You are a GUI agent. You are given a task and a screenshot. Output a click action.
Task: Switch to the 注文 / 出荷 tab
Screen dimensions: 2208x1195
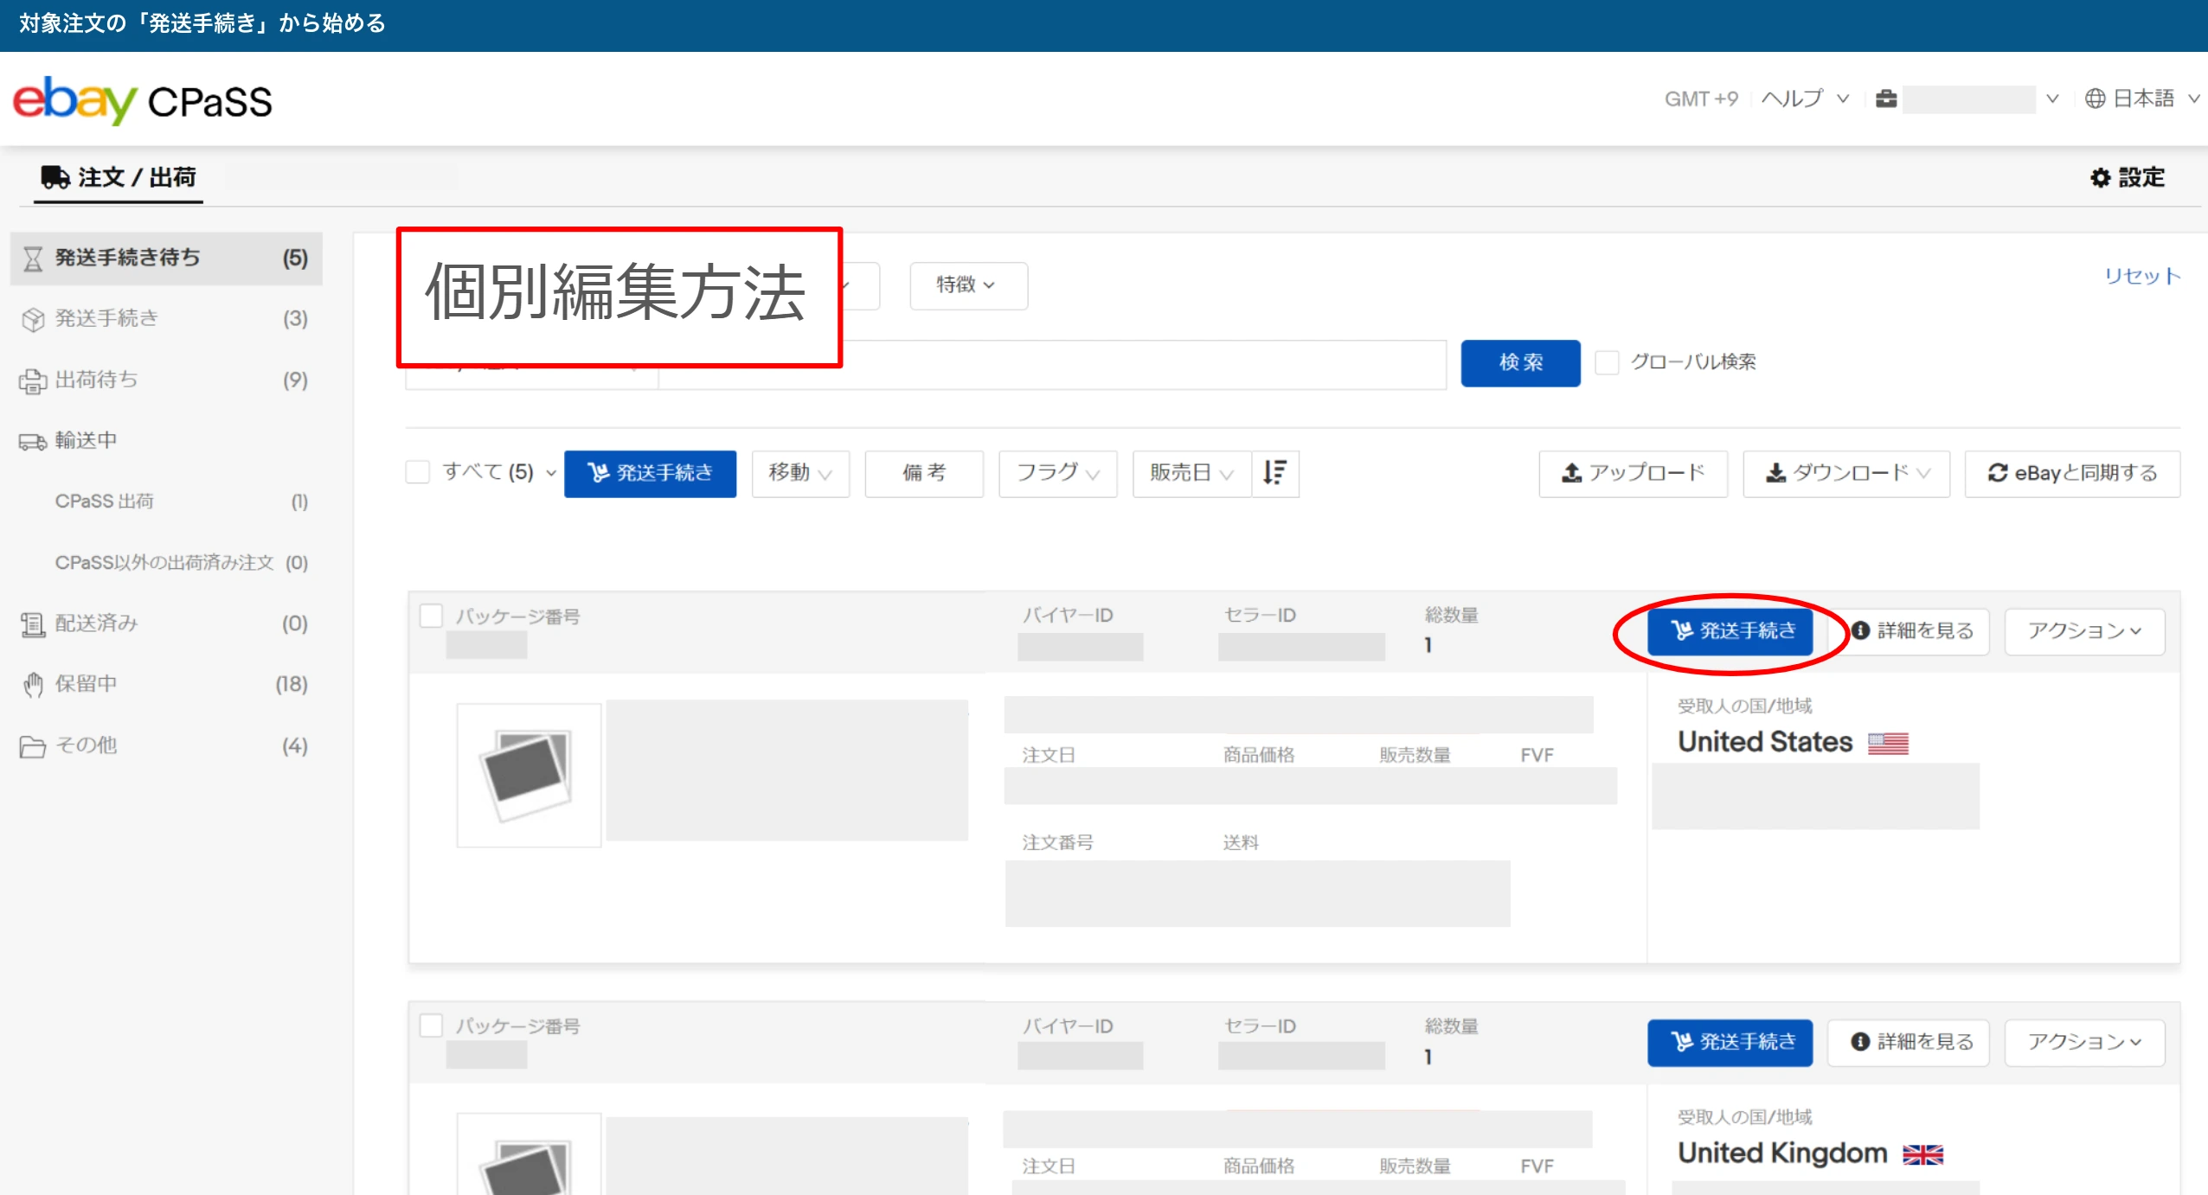click(119, 178)
